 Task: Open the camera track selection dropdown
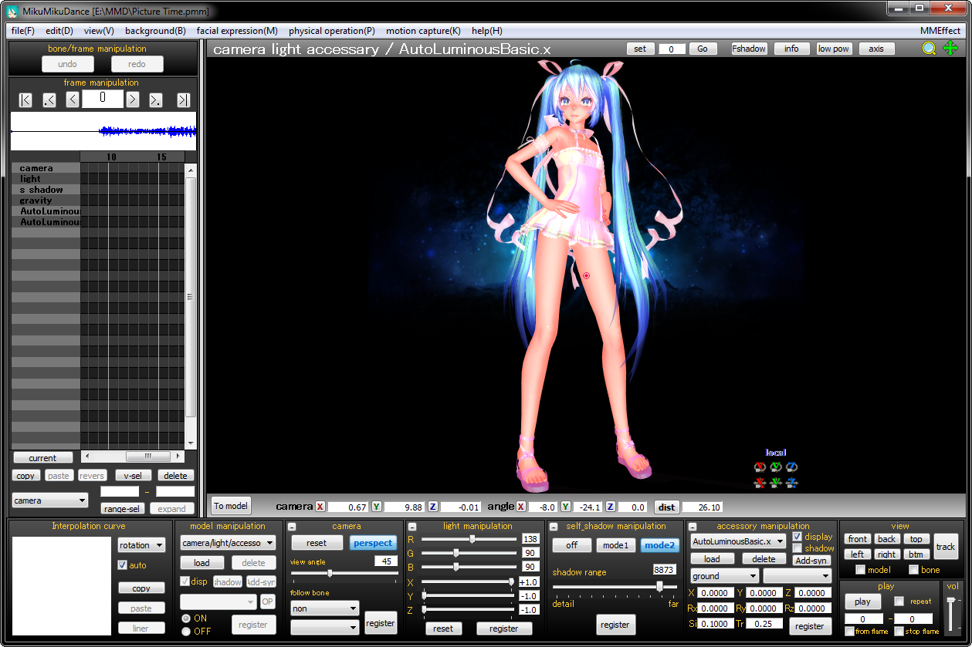[x=49, y=500]
